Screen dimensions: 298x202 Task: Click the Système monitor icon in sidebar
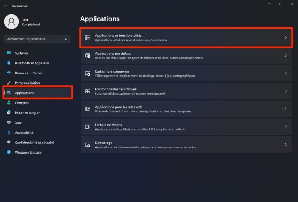pyautogui.click(x=9, y=53)
